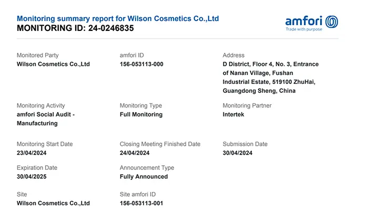Select the Full Monitoring type value

coord(141,114)
